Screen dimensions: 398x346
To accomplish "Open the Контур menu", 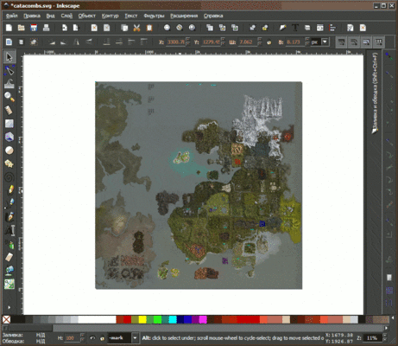I will pos(110,16).
